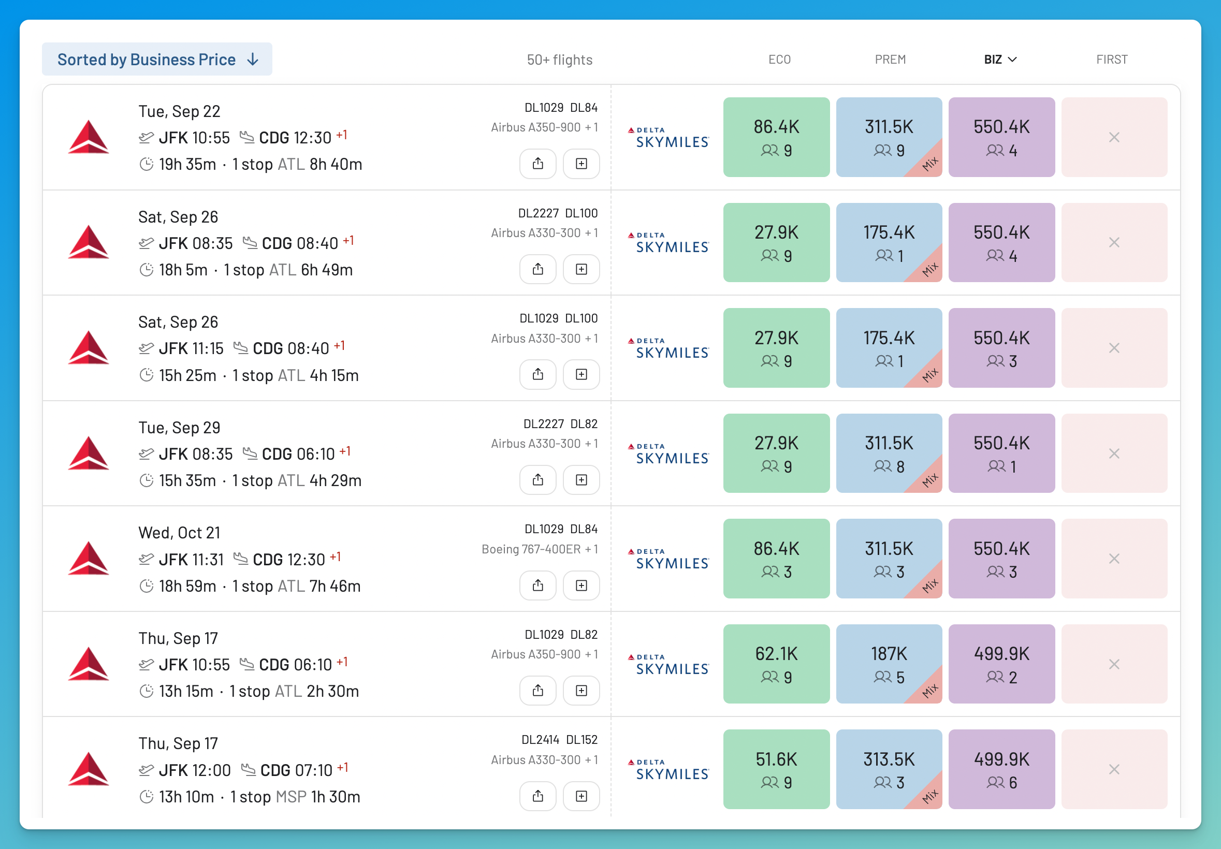The image size is (1221, 849).
Task: Share the Thu Sep 17 JFK 10:55 flight
Action: pos(537,691)
